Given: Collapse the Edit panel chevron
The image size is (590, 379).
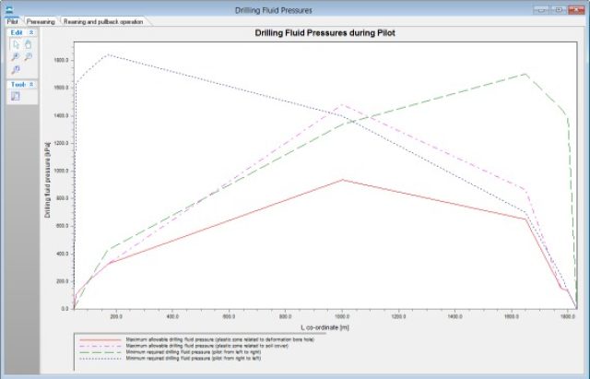Looking at the screenshot, I should [x=31, y=31].
